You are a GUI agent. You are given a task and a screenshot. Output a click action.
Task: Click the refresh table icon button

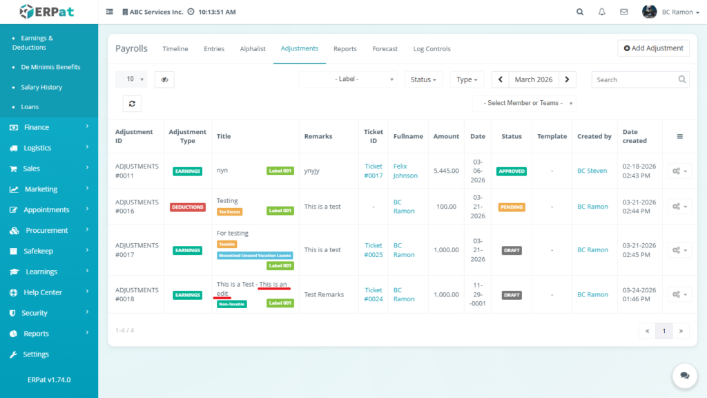click(133, 104)
